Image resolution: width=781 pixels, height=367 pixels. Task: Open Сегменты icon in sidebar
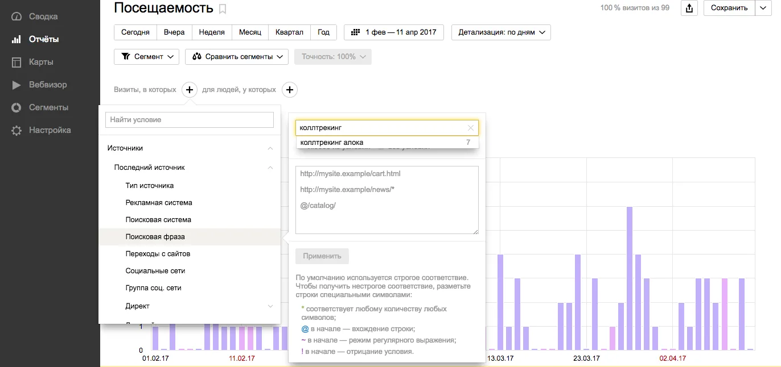17,108
